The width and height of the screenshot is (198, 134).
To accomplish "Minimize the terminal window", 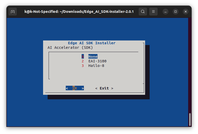I will (x=166, y=12).
